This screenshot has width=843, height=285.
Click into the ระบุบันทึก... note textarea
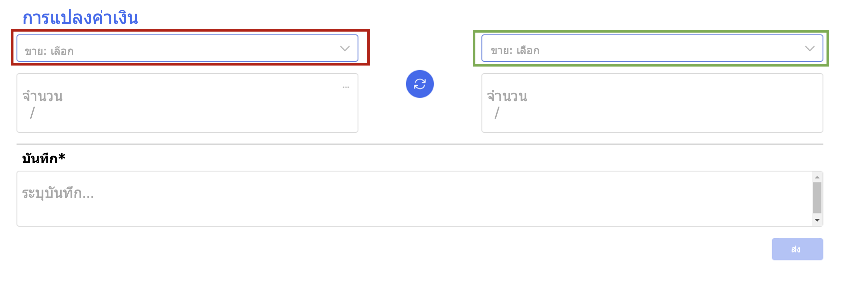(x=414, y=199)
